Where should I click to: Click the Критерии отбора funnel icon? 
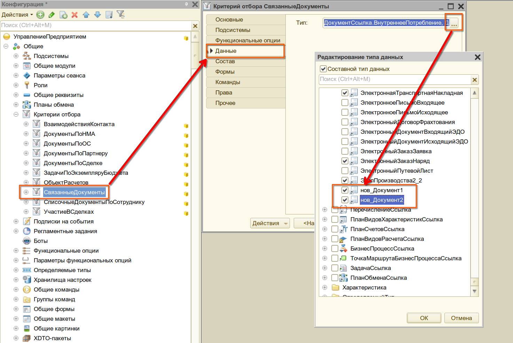[x=26, y=114]
